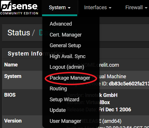Screen dimensions: 149x128
Task: Click Logout (admin) menu entry
Action: 67,67
